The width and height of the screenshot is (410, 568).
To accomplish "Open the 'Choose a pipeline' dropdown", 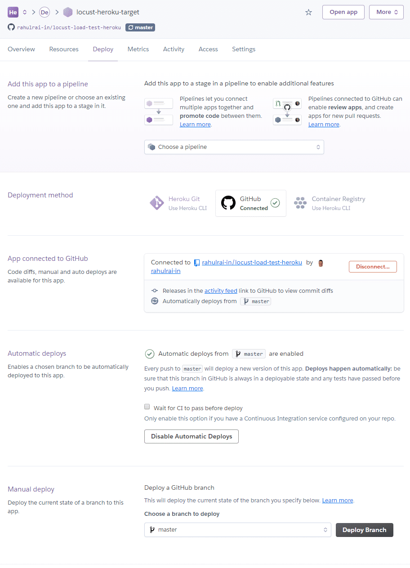I will click(234, 147).
